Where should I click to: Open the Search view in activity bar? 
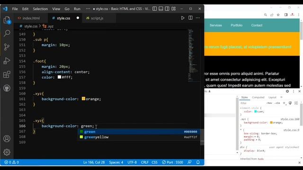[7, 33]
